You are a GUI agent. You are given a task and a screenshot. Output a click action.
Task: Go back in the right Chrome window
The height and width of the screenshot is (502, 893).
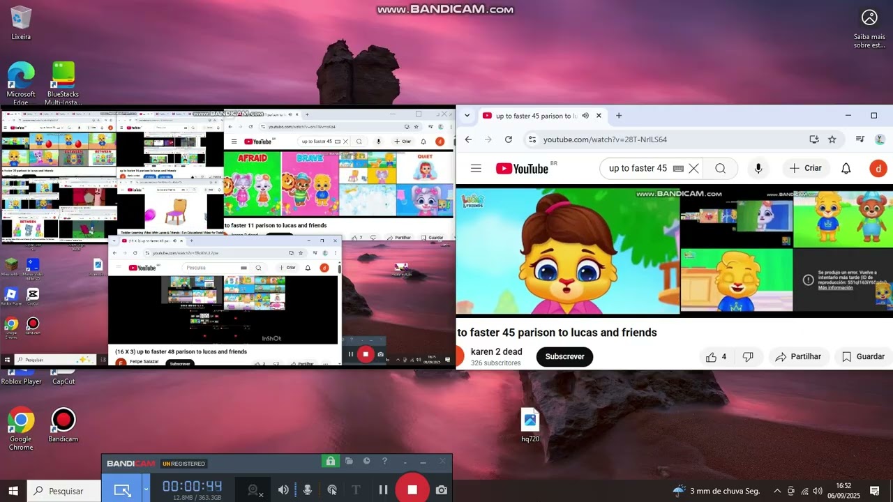click(468, 139)
